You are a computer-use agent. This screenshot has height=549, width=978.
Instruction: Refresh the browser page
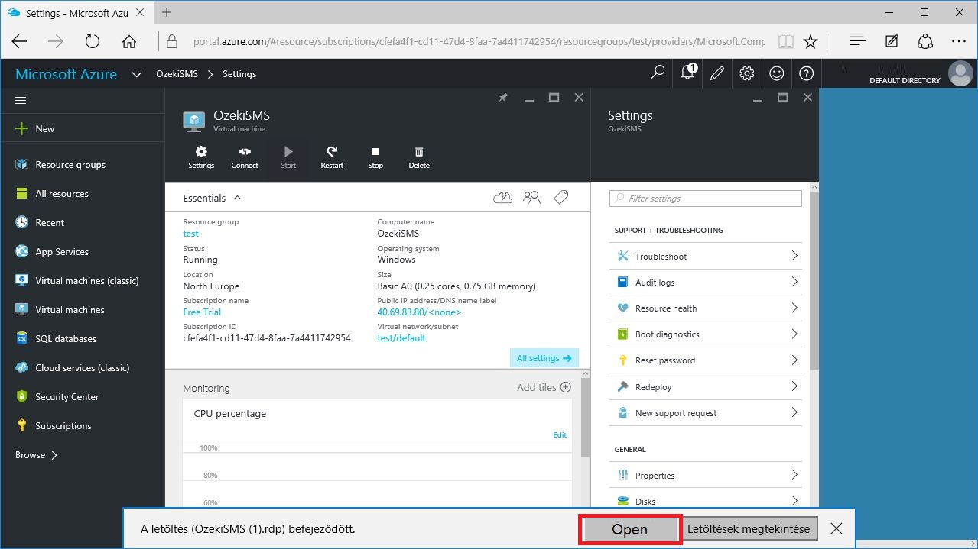[x=93, y=41]
